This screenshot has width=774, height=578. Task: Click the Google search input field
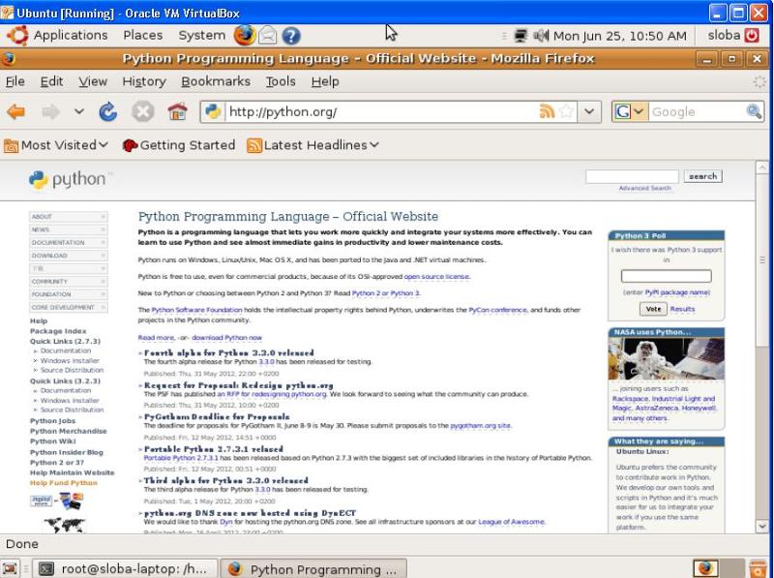click(x=697, y=112)
